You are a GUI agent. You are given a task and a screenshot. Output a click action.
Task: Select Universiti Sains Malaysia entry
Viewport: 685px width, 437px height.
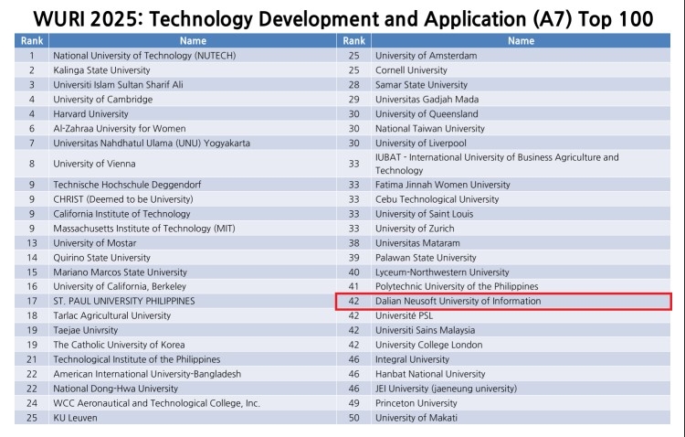tap(425, 330)
